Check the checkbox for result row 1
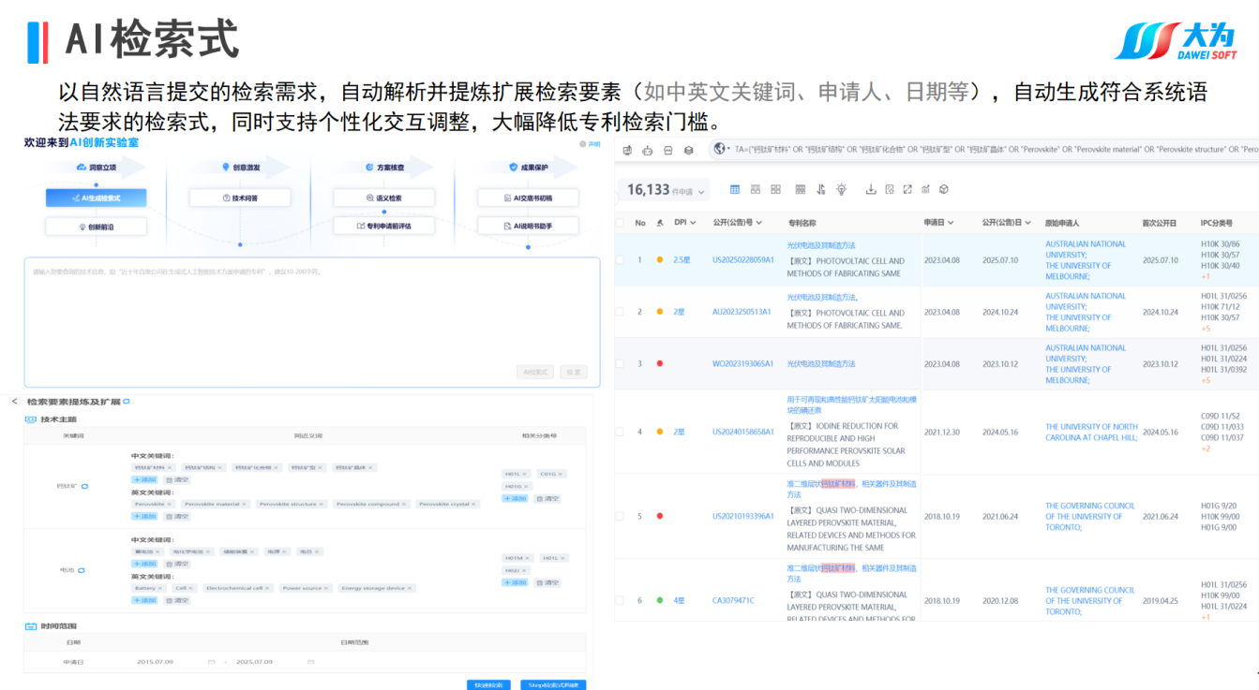Image resolution: width=1259 pixels, height=690 pixels. [620, 259]
